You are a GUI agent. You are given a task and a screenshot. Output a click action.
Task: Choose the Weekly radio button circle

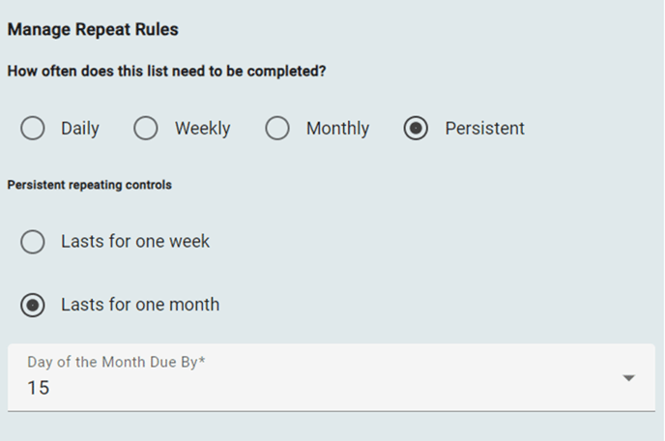tap(146, 129)
